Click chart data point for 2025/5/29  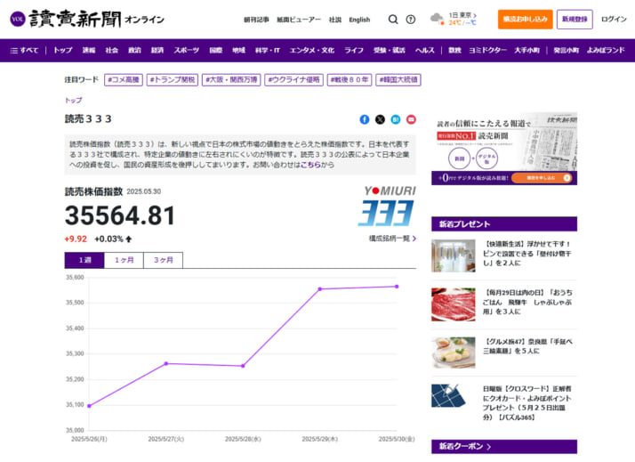pyautogui.click(x=320, y=289)
